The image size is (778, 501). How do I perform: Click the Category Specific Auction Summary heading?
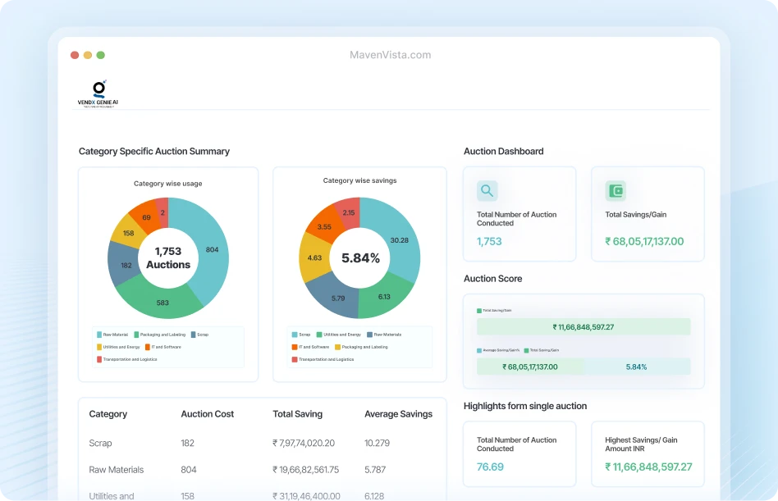tap(154, 151)
